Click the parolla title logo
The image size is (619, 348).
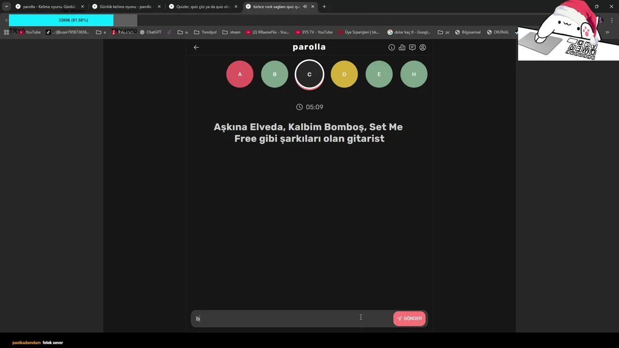(309, 47)
